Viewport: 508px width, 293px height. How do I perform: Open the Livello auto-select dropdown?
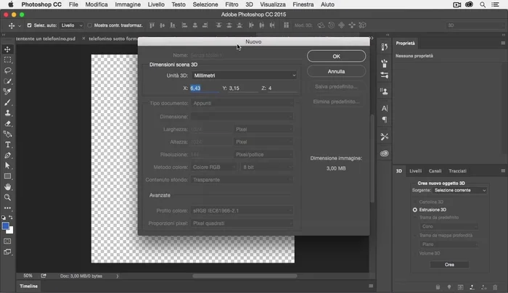[71, 25]
